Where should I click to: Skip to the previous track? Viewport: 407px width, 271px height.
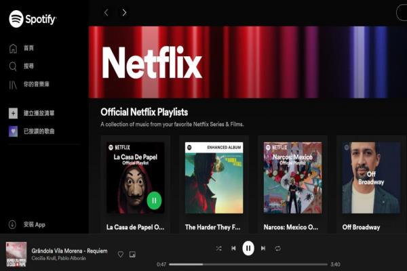pos(233,249)
